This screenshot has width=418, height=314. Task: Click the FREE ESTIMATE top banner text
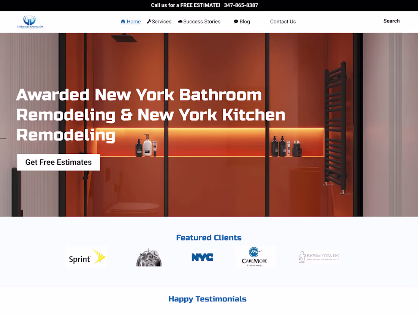(x=182, y=5)
